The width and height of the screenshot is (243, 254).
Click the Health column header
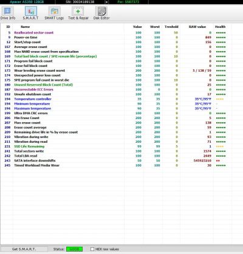(220, 27)
